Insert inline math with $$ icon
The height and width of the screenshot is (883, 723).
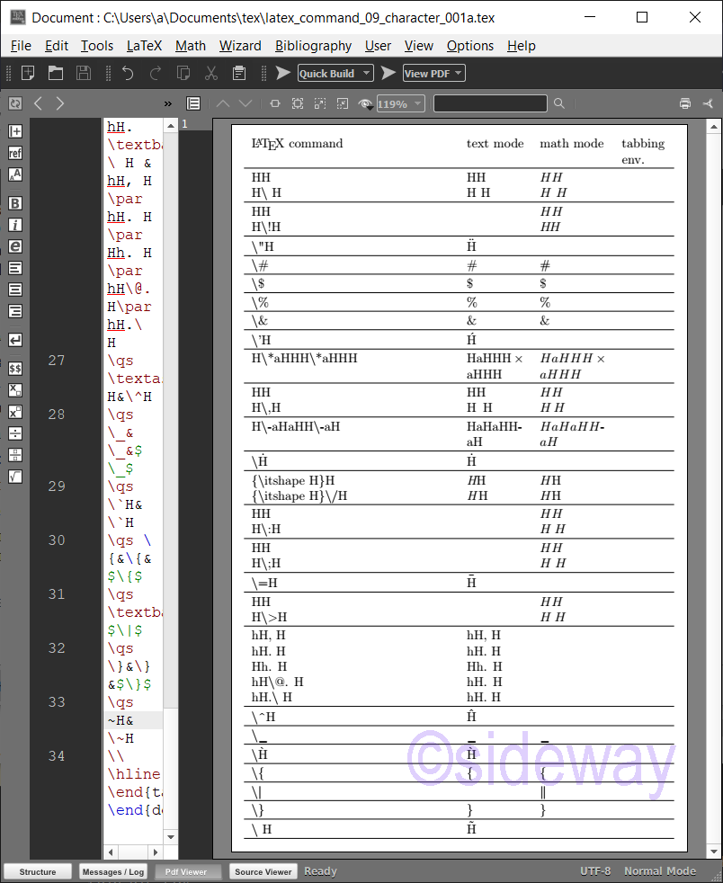click(x=15, y=369)
